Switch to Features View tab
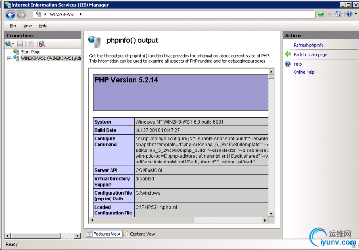Image resolution: width=359 pixels, height=250 pixels. pyautogui.click(x=104, y=234)
